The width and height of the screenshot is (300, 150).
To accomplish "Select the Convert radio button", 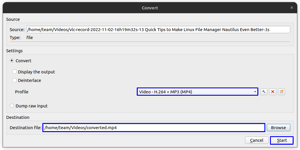I will pyautogui.click(x=12, y=61).
